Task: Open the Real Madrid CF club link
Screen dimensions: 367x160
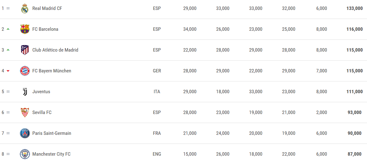Action: [x=47, y=8]
